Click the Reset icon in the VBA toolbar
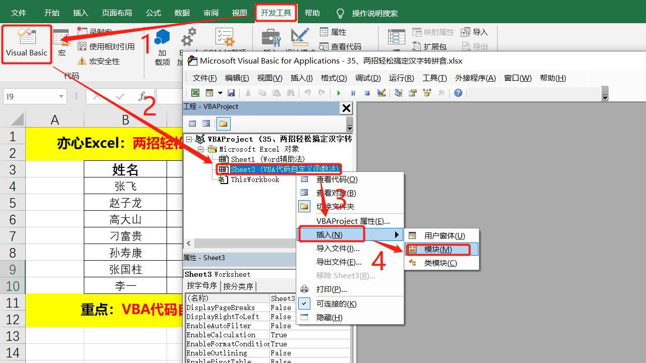This screenshot has width=646, height=363. pos(366,93)
